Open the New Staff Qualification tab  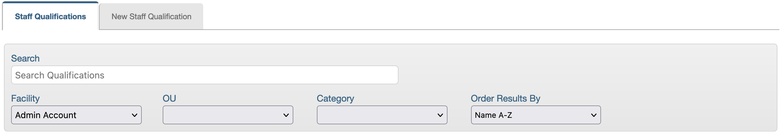151,17
